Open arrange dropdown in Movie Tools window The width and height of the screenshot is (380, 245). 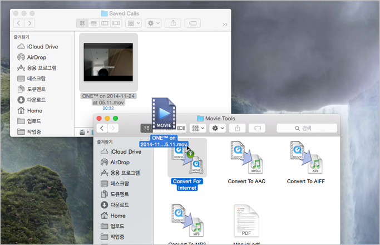pos(198,128)
